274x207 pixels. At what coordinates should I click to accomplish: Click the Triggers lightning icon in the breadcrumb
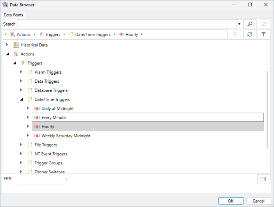41,34
